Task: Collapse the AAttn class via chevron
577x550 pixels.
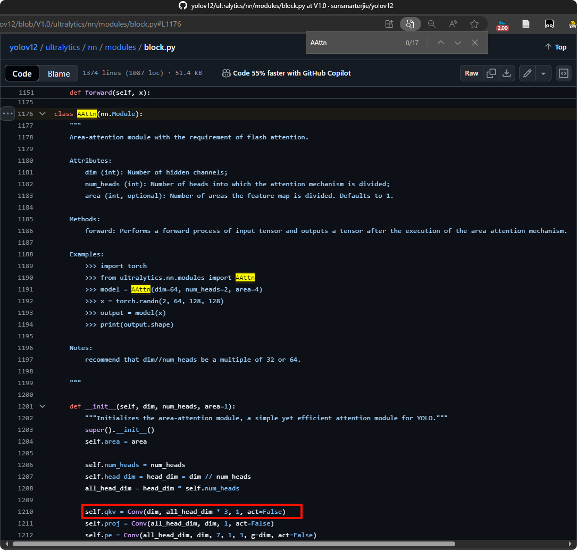Action: click(x=42, y=113)
